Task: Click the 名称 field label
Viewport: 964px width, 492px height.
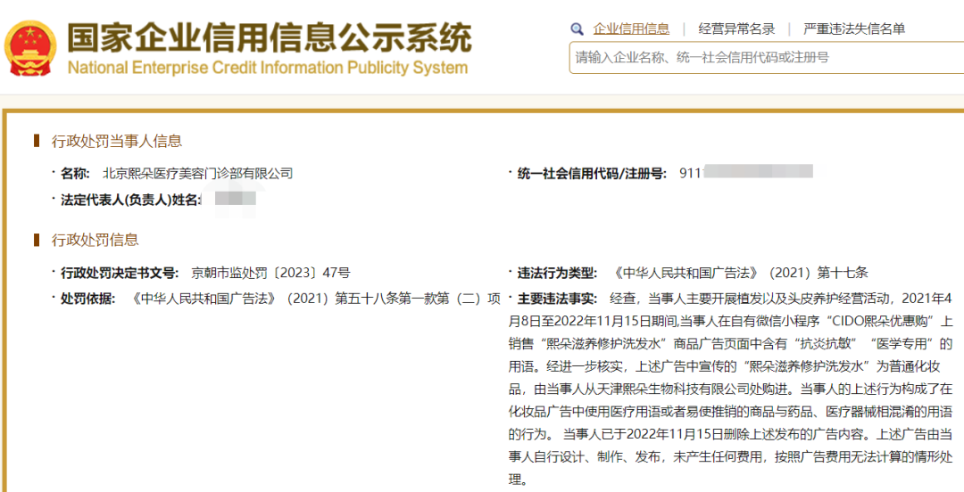Action: point(75,173)
